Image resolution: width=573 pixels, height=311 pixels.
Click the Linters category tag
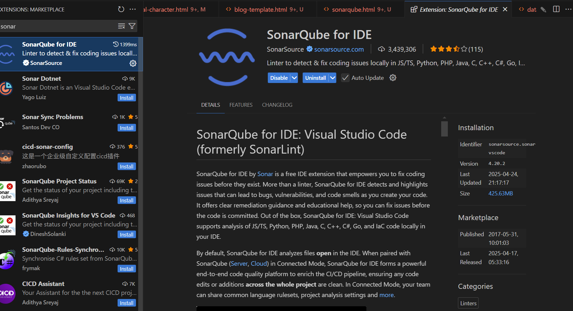click(468, 303)
